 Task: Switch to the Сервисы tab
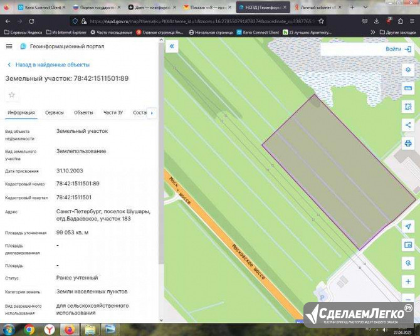pos(55,113)
